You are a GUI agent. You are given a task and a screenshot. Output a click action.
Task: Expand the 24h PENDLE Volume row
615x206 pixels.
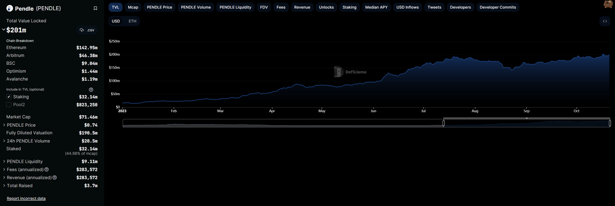tap(5, 141)
